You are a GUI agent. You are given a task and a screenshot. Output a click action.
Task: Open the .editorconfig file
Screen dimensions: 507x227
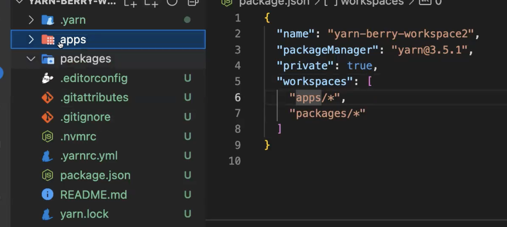click(94, 78)
